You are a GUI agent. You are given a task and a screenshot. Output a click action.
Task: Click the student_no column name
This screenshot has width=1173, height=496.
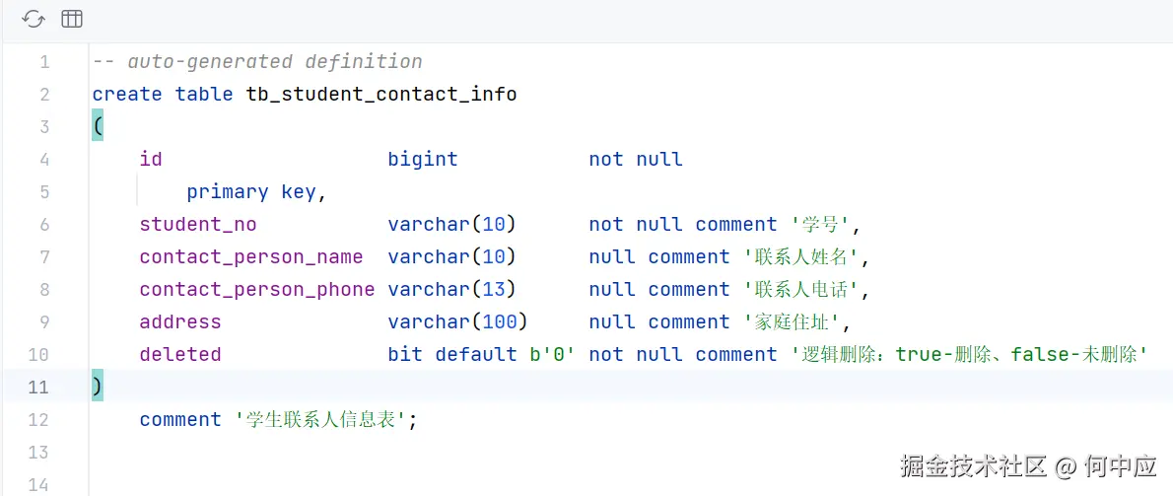tap(197, 225)
